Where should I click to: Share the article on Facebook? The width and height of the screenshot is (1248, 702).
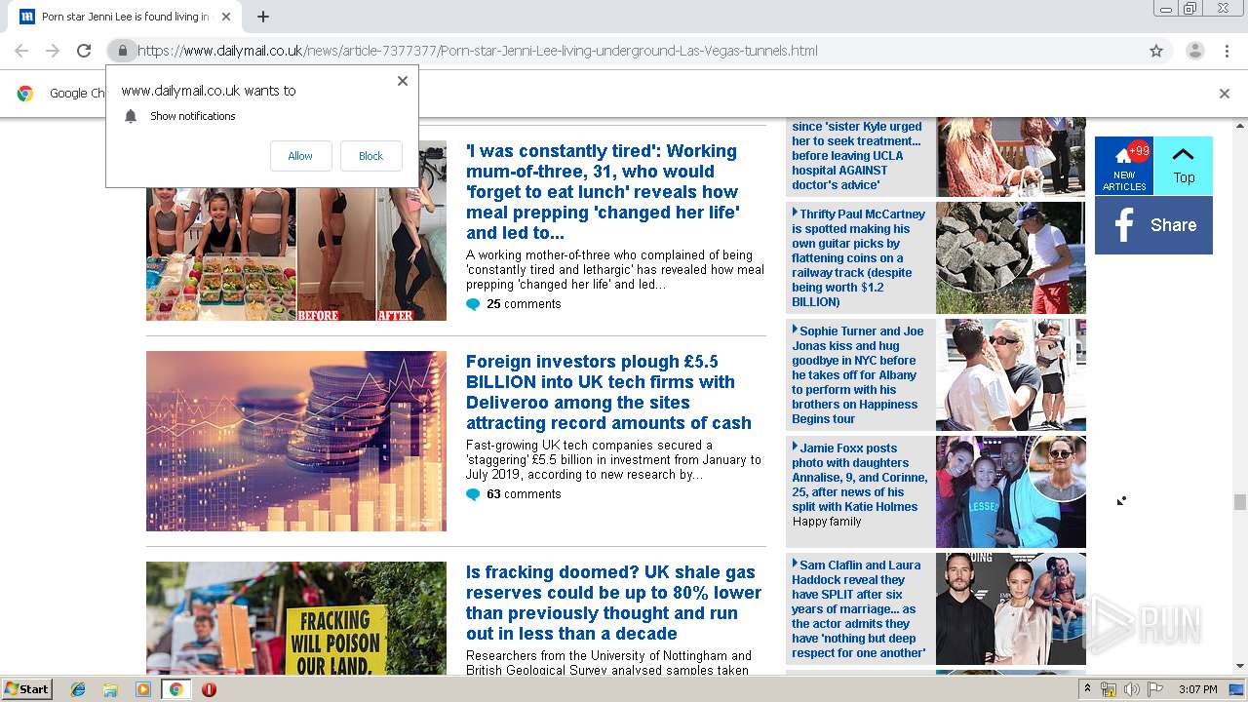1153,225
